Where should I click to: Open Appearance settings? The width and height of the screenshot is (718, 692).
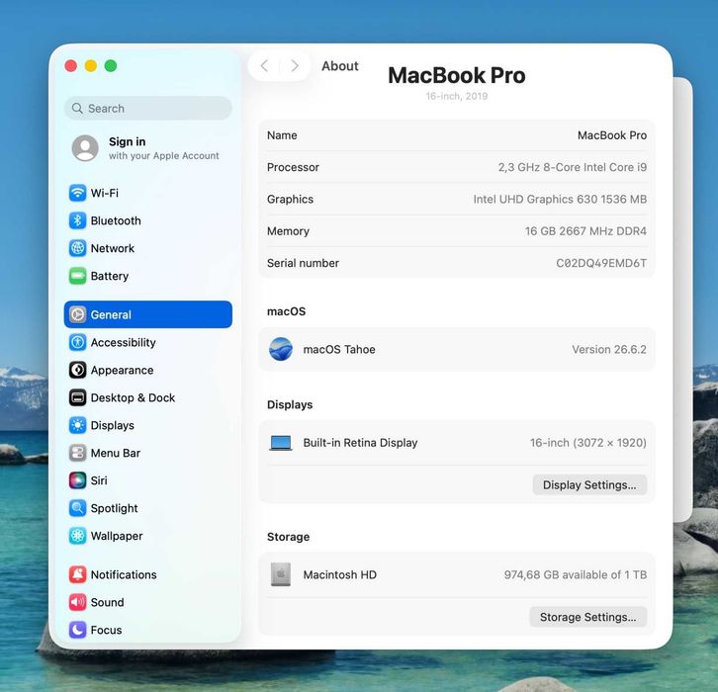pyautogui.click(x=148, y=370)
